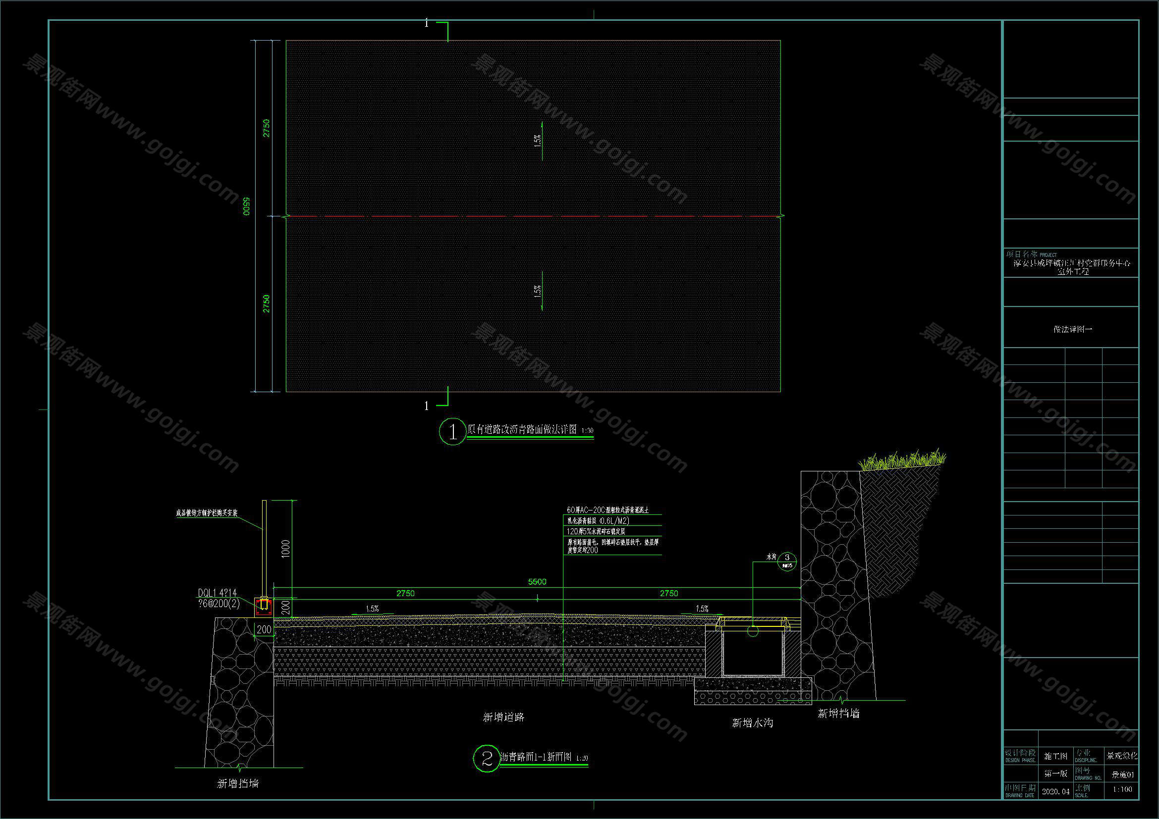Click the 新增水沟 label
Viewport: 1159px width, 819px height.
[x=753, y=723]
